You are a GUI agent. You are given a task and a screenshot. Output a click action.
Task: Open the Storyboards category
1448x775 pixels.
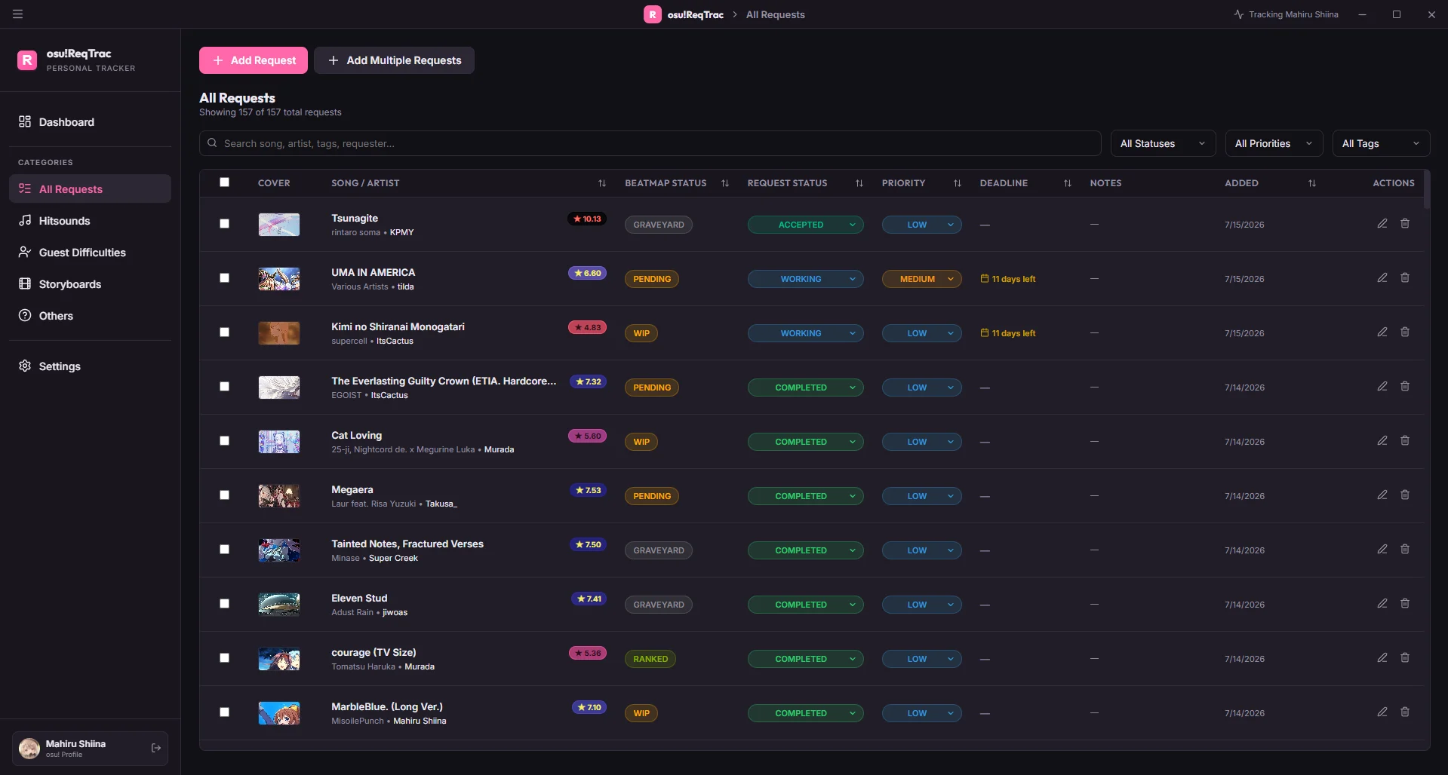[90, 284]
